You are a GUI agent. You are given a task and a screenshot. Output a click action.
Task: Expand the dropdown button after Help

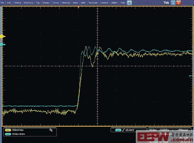(x=129, y=3)
